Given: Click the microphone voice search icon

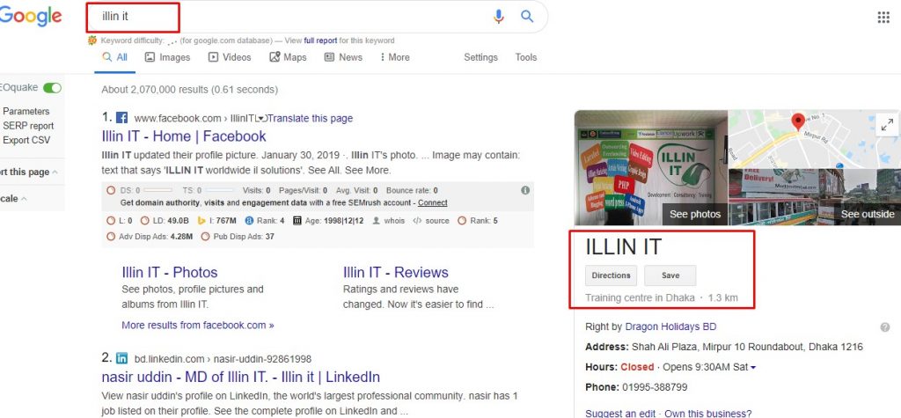Looking at the screenshot, I should click(499, 16).
